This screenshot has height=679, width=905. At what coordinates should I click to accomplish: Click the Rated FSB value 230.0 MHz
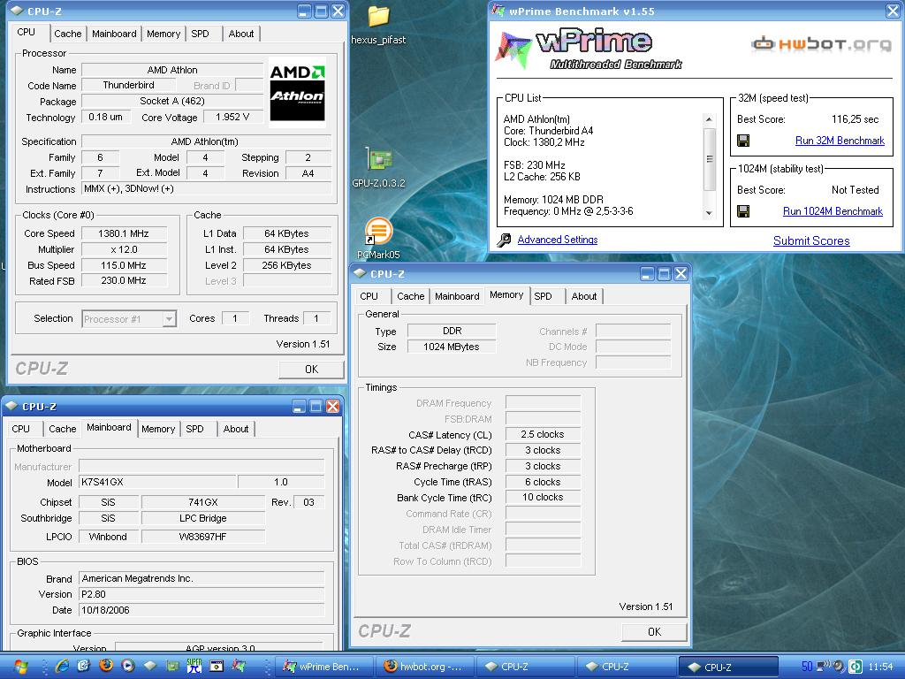tap(124, 280)
